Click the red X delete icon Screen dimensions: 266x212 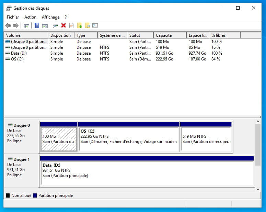tap(63, 25)
